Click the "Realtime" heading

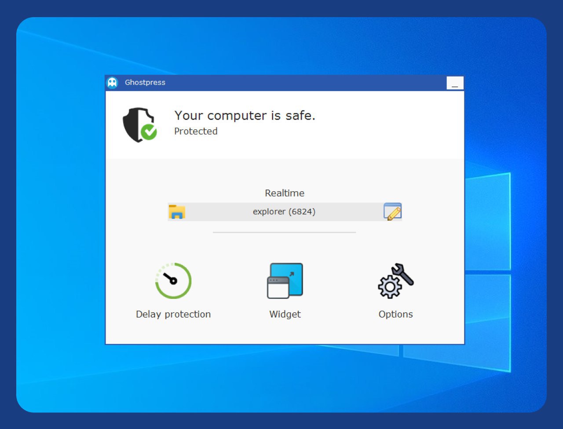285,193
